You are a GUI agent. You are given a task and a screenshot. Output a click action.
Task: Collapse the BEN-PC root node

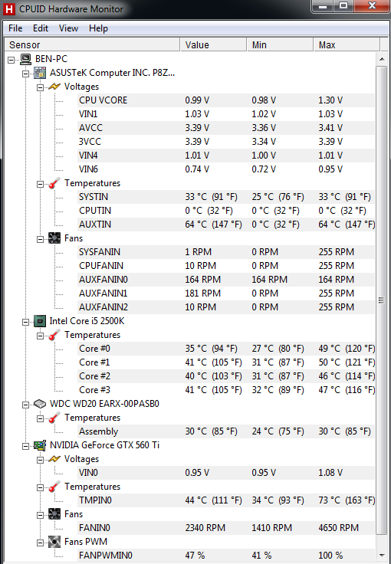click(11, 60)
